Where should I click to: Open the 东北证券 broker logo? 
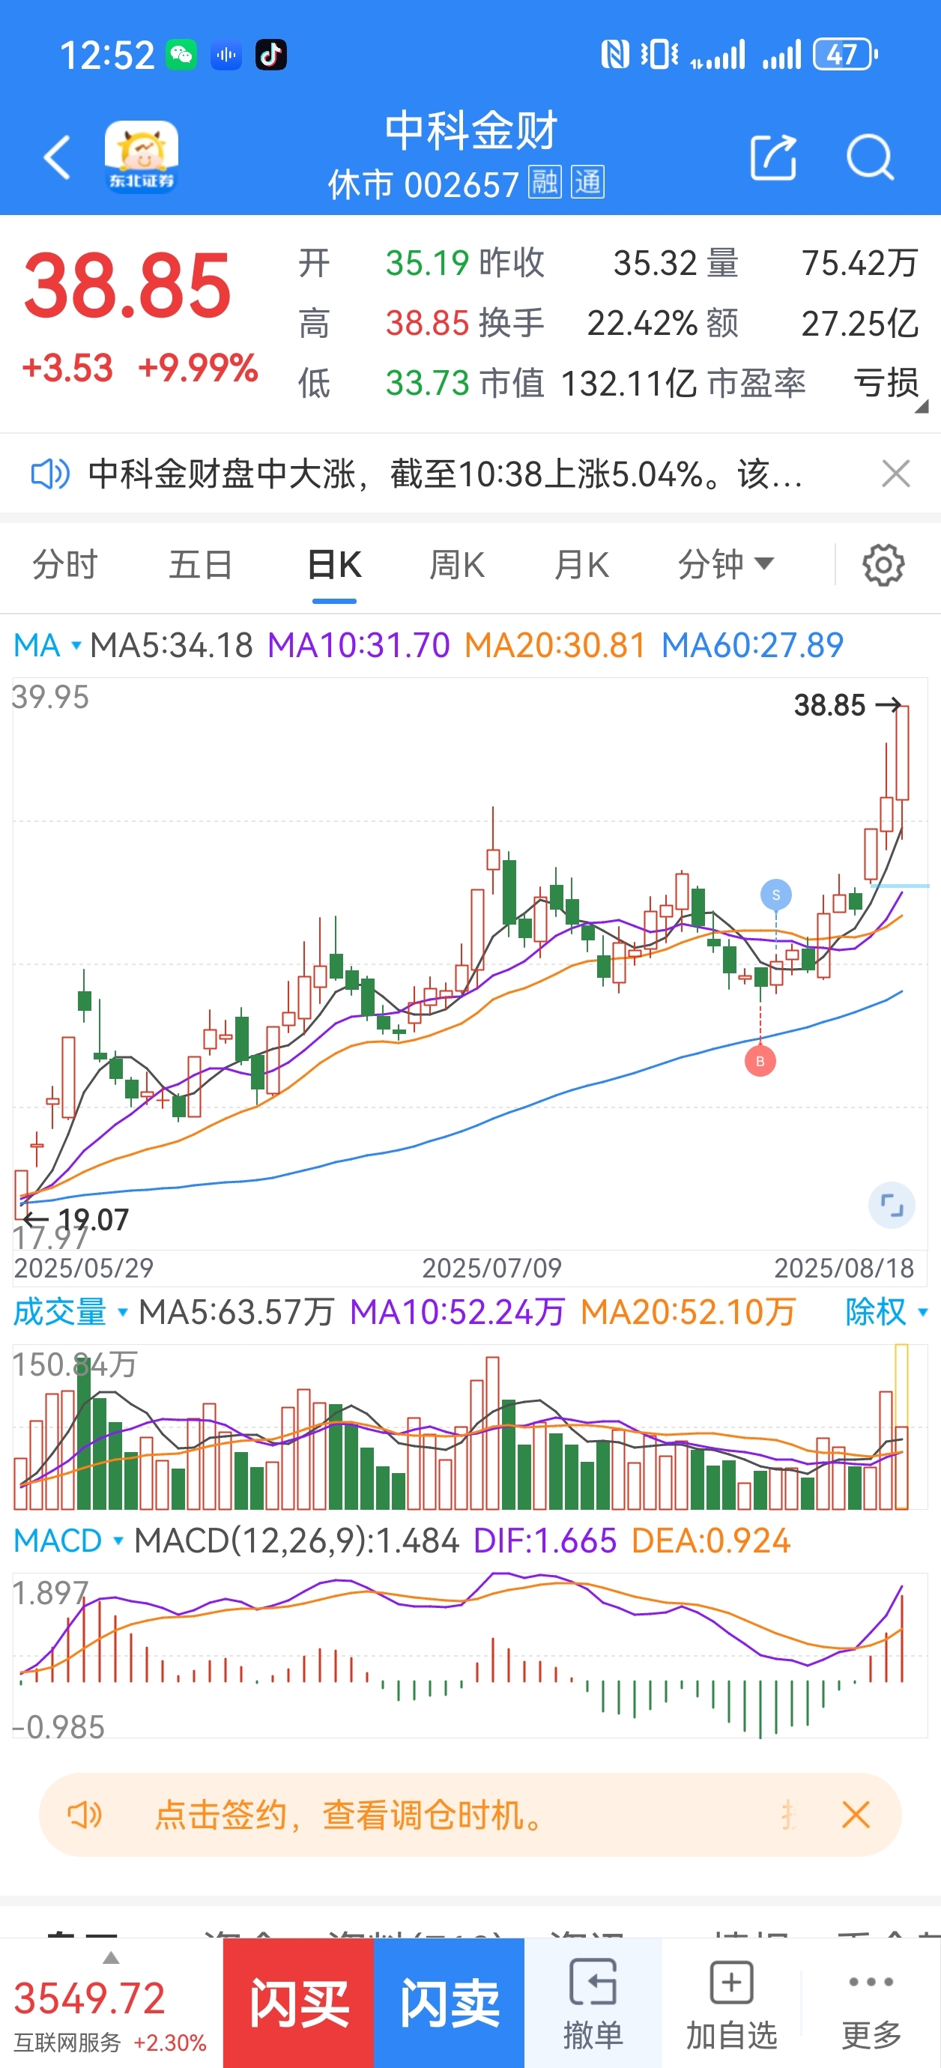[142, 157]
